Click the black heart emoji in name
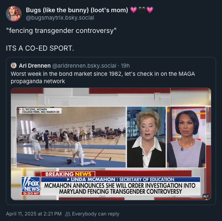The width and height of the screenshot is (222, 221). click(142, 10)
